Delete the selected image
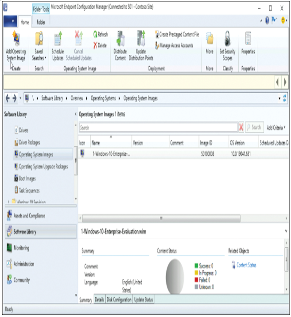Viewport: 291px width, 317px height. (100, 45)
